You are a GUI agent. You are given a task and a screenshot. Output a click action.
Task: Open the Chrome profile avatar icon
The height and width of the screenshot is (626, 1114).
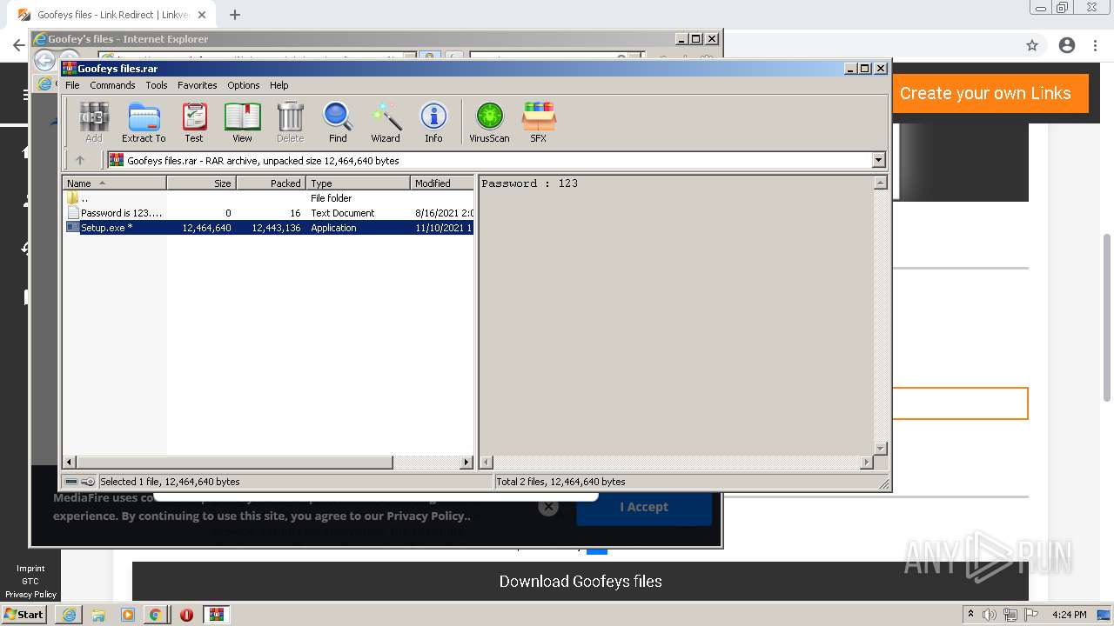1067,45
